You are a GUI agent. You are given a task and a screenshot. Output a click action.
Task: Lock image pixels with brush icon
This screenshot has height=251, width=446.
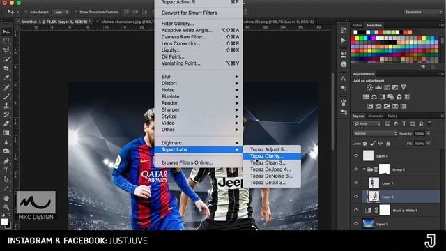373,144
